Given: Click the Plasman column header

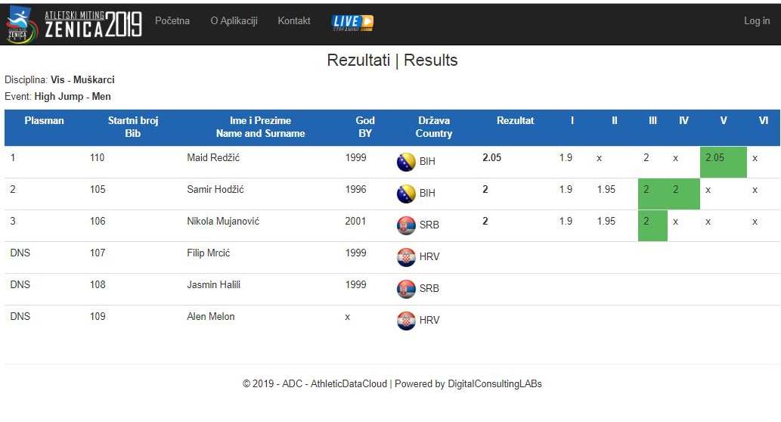Looking at the screenshot, I should pos(44,121).
